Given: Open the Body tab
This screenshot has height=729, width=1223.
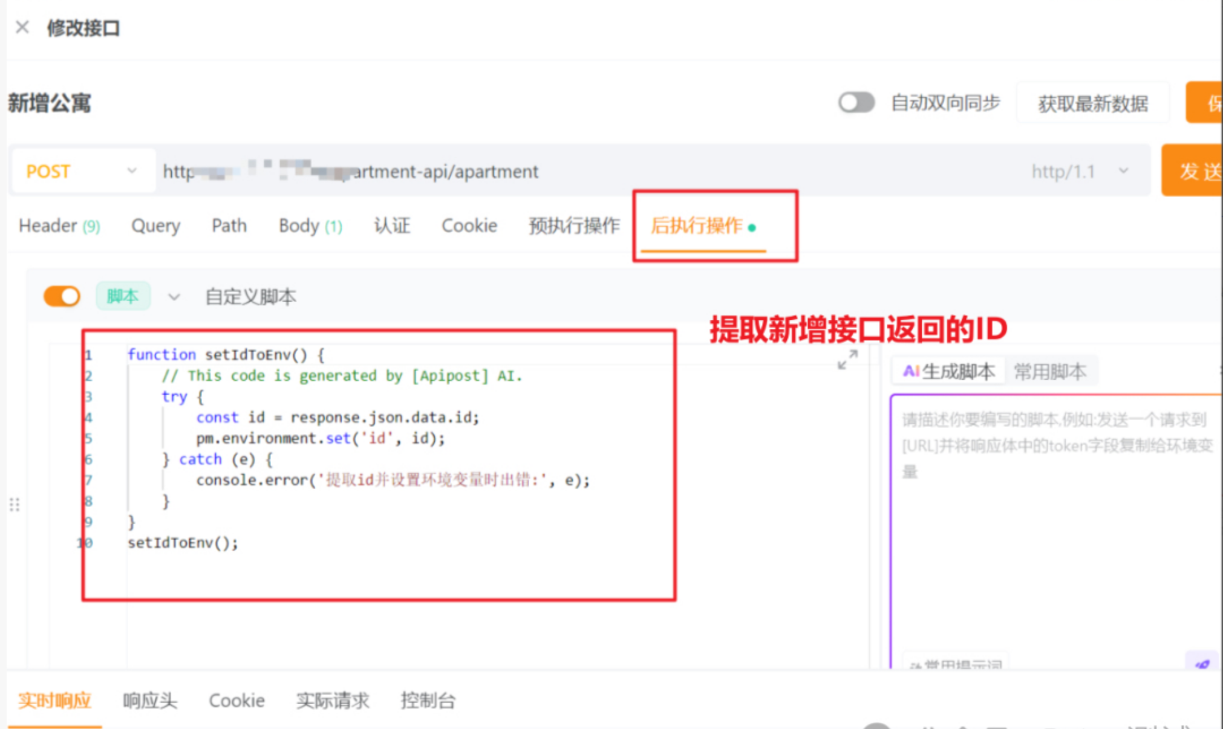Looking at the screenshot, I should pyautogui.click(x=310, y=225).
